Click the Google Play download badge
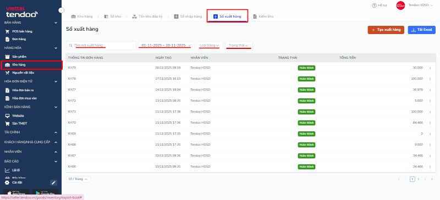440x200 pixels. [45, 193]
